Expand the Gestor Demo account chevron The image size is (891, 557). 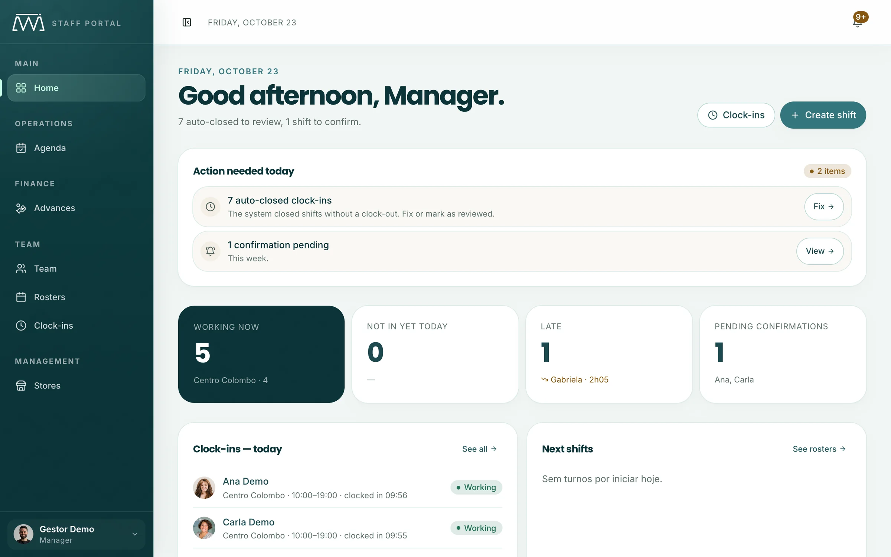135,534
